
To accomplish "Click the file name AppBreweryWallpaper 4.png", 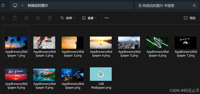I will 101,54.
